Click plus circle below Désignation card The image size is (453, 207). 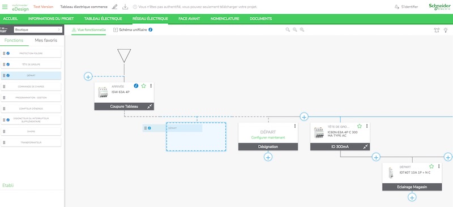pyautogui.click(x=268, y=157)
